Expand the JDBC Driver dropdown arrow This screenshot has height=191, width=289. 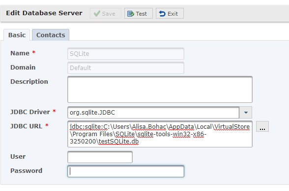(x=246, y=113)
